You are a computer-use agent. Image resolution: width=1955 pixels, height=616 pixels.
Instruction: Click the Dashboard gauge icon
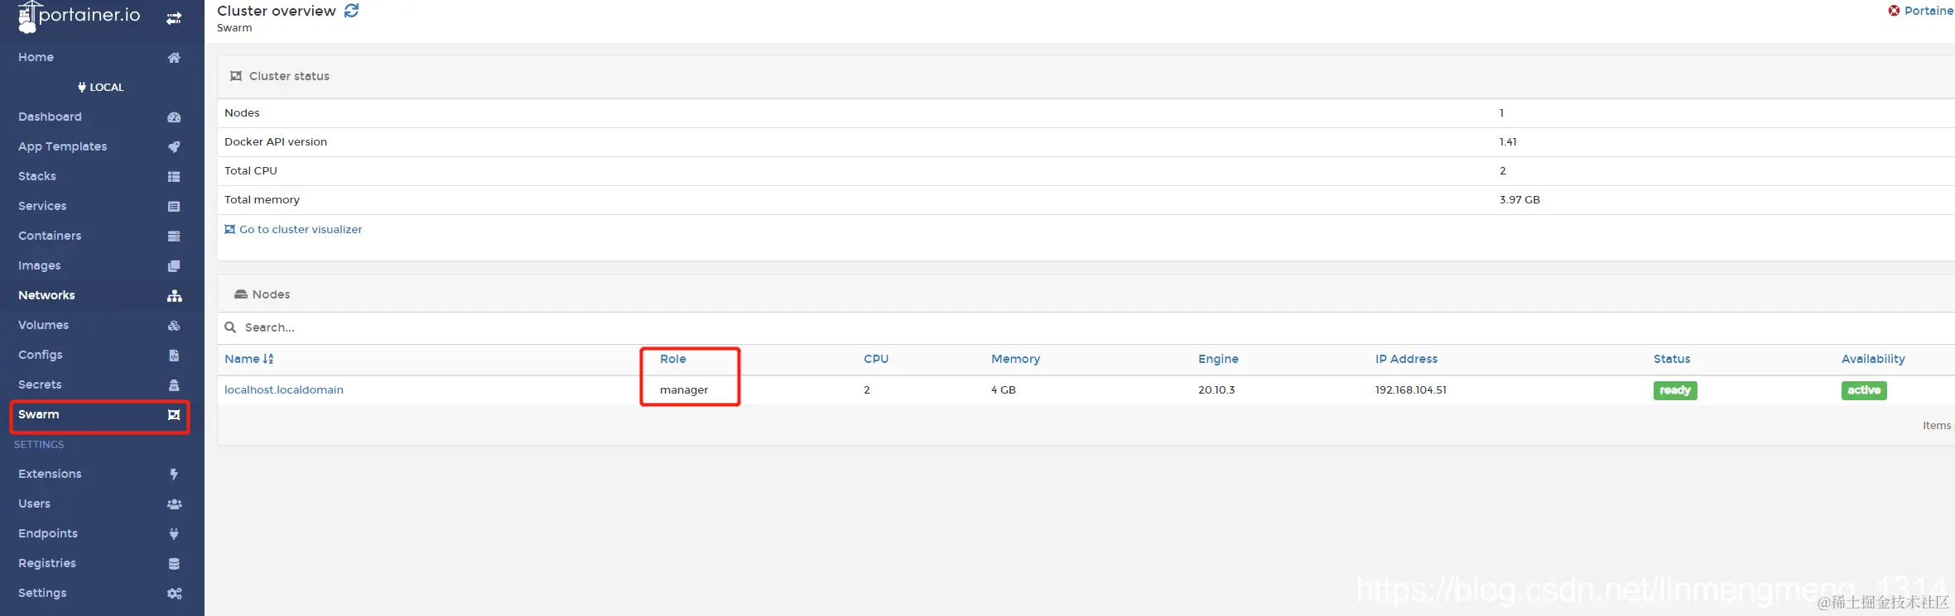[x=174, y=117]
